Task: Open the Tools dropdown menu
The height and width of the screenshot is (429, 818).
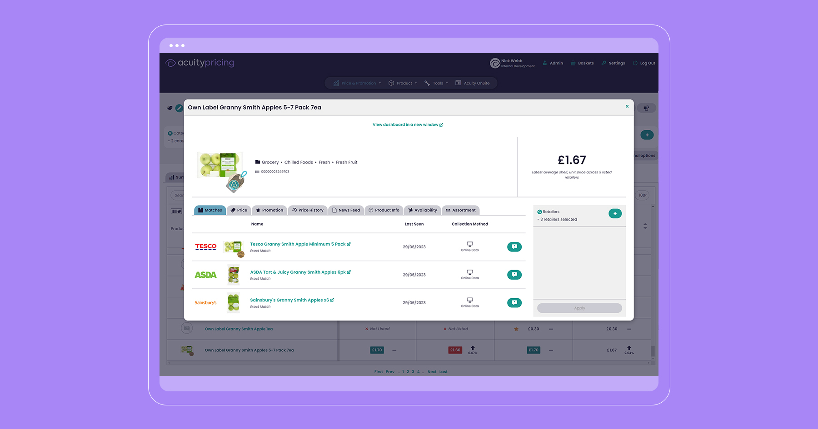Action: click(x=436, y=83)
